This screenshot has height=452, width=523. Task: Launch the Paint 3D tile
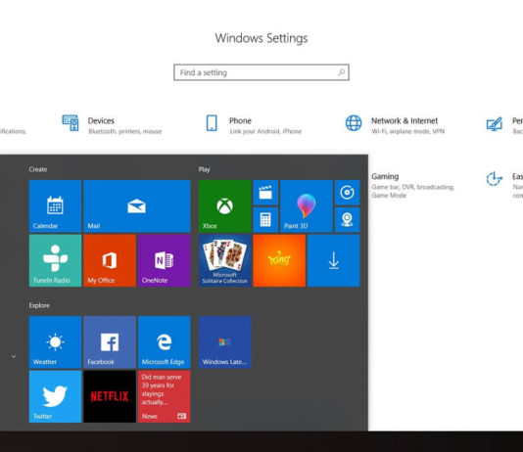(307, 205)
